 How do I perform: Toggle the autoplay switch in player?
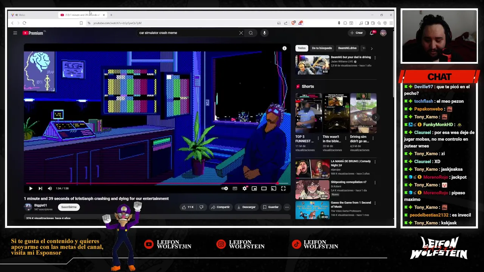225,188
